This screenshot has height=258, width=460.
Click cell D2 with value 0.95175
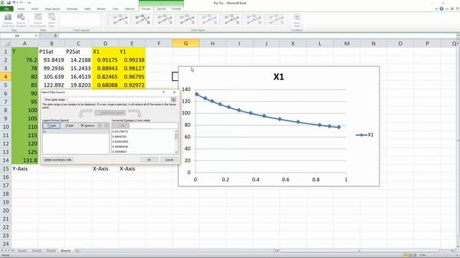coord(106,60)
